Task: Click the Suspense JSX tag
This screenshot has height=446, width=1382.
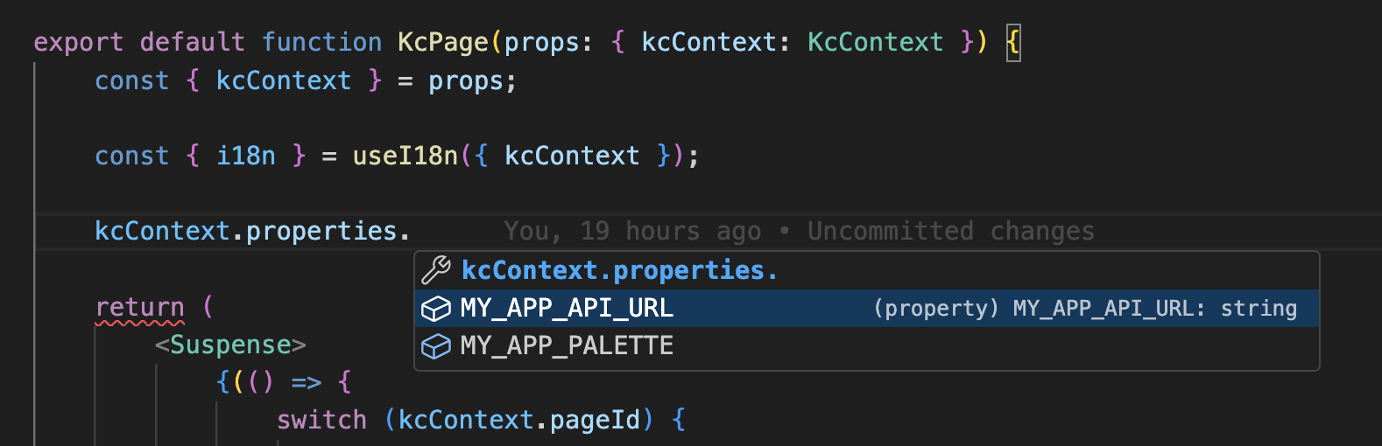Action: 230,345
